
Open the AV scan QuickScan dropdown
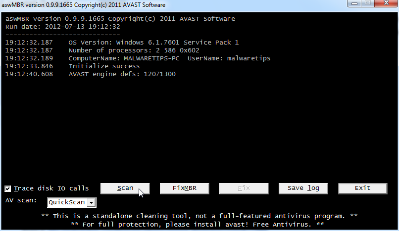pos(71,202)
